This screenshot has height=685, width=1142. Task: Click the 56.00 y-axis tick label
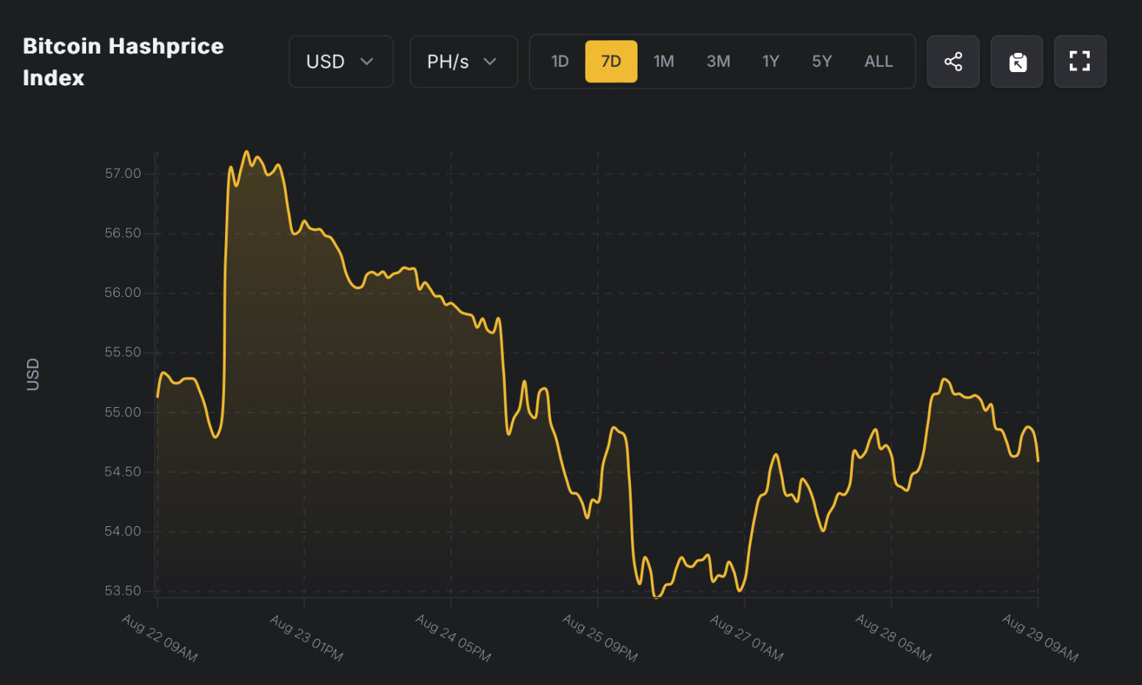point(122,293)
